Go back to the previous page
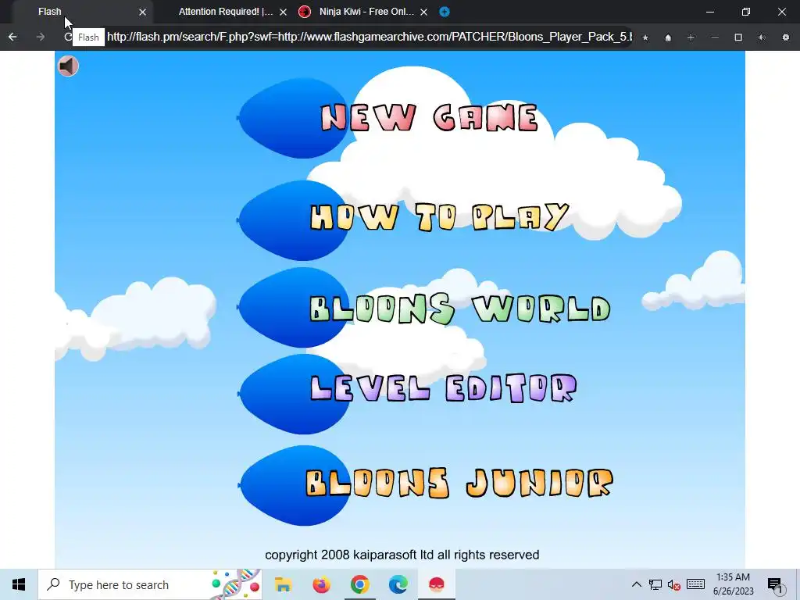This screenshot has width=800, height=600. [12, 37]
